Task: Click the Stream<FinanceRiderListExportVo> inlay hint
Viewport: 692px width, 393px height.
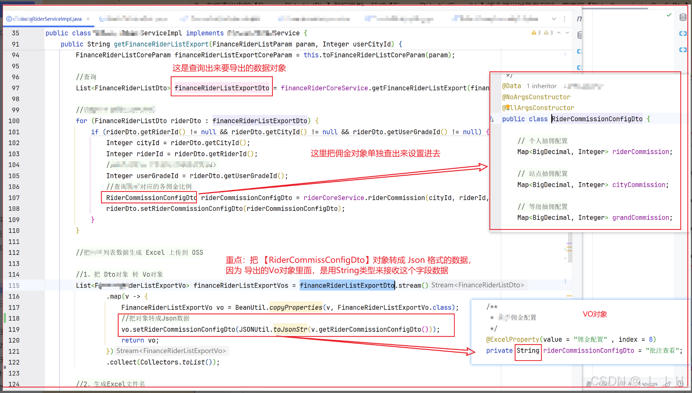Action: [x=171, y=351]
